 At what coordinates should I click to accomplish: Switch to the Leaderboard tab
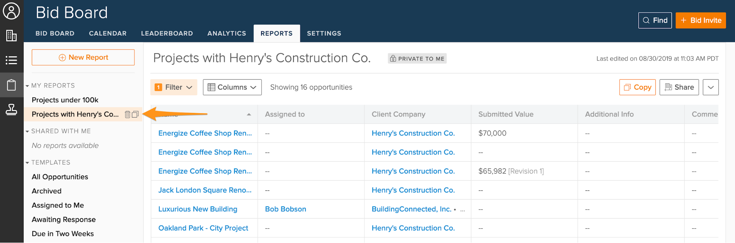pos(167,33)
